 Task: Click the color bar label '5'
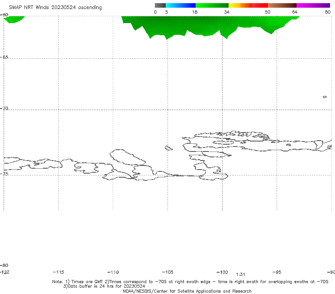click(167, 12)
